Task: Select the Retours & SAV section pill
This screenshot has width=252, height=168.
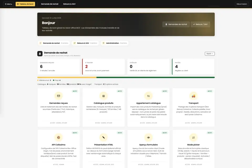Action: coord(85,43)
